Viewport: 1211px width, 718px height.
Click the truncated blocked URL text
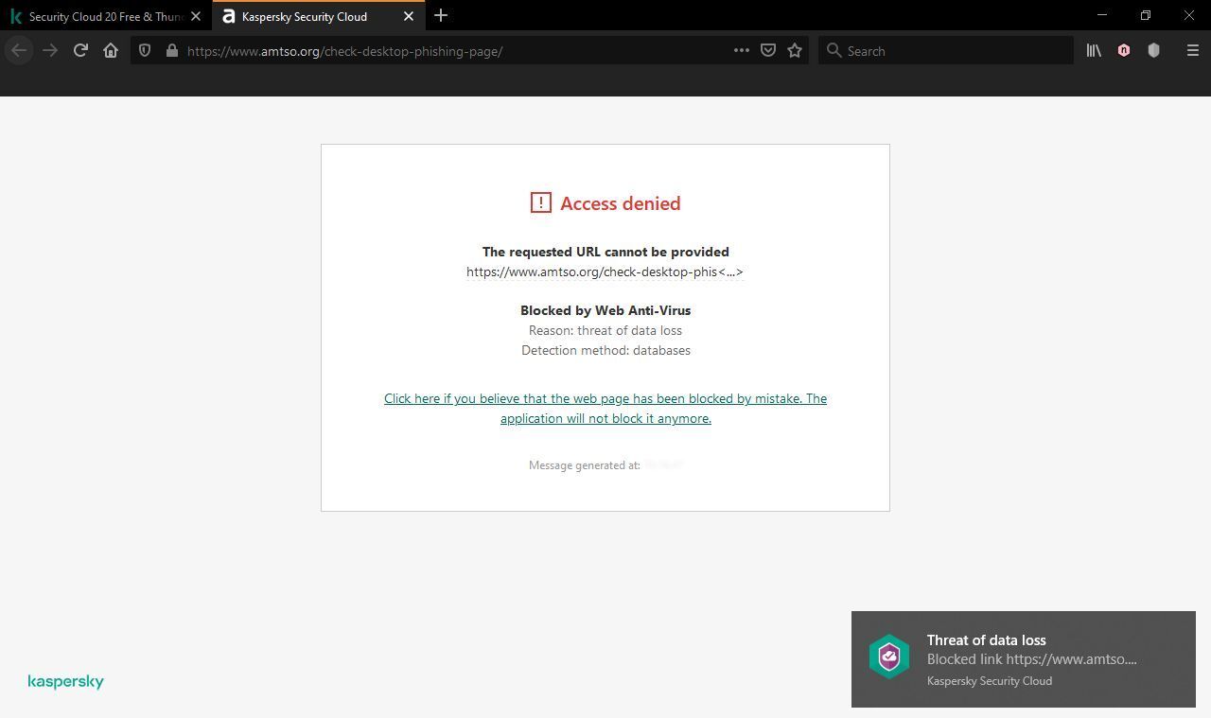[605, 272]
